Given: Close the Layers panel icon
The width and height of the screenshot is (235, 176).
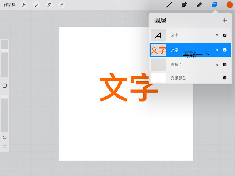Looking at the screenshot, I should pyautogui.click(x=214, y=5).
